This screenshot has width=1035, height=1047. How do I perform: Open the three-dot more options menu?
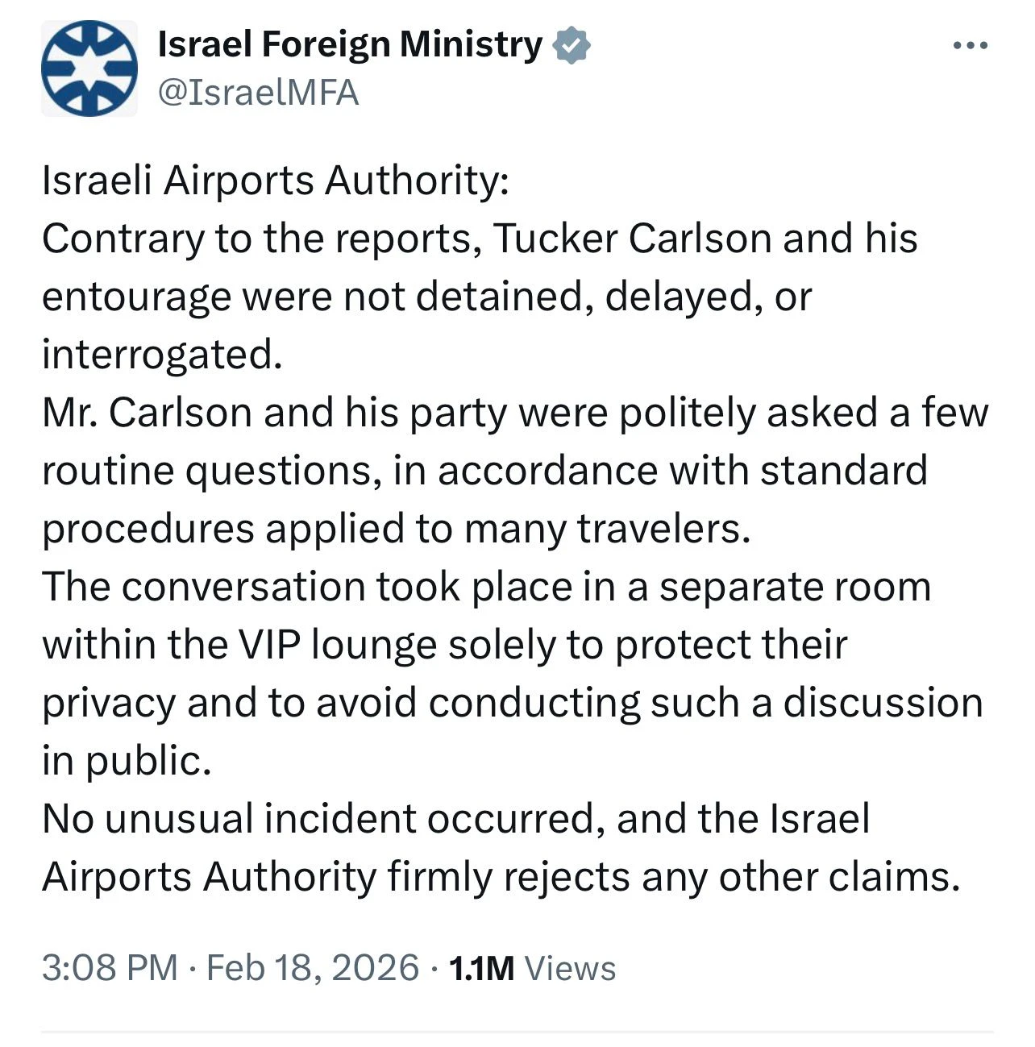click(970, 46)
